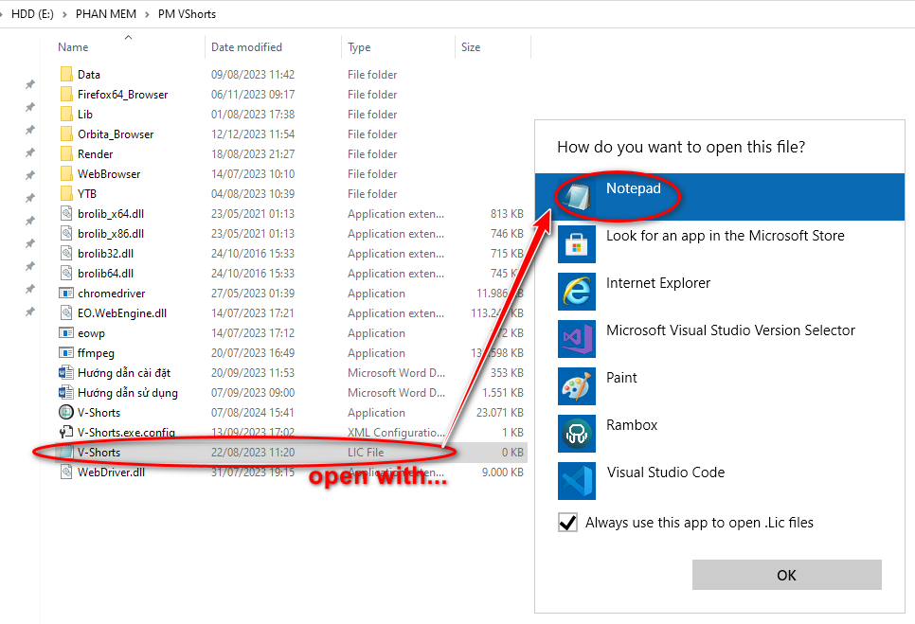Click the 'Internet Explorer' label
Screen dimensions: 915x624
pos(658,283)
